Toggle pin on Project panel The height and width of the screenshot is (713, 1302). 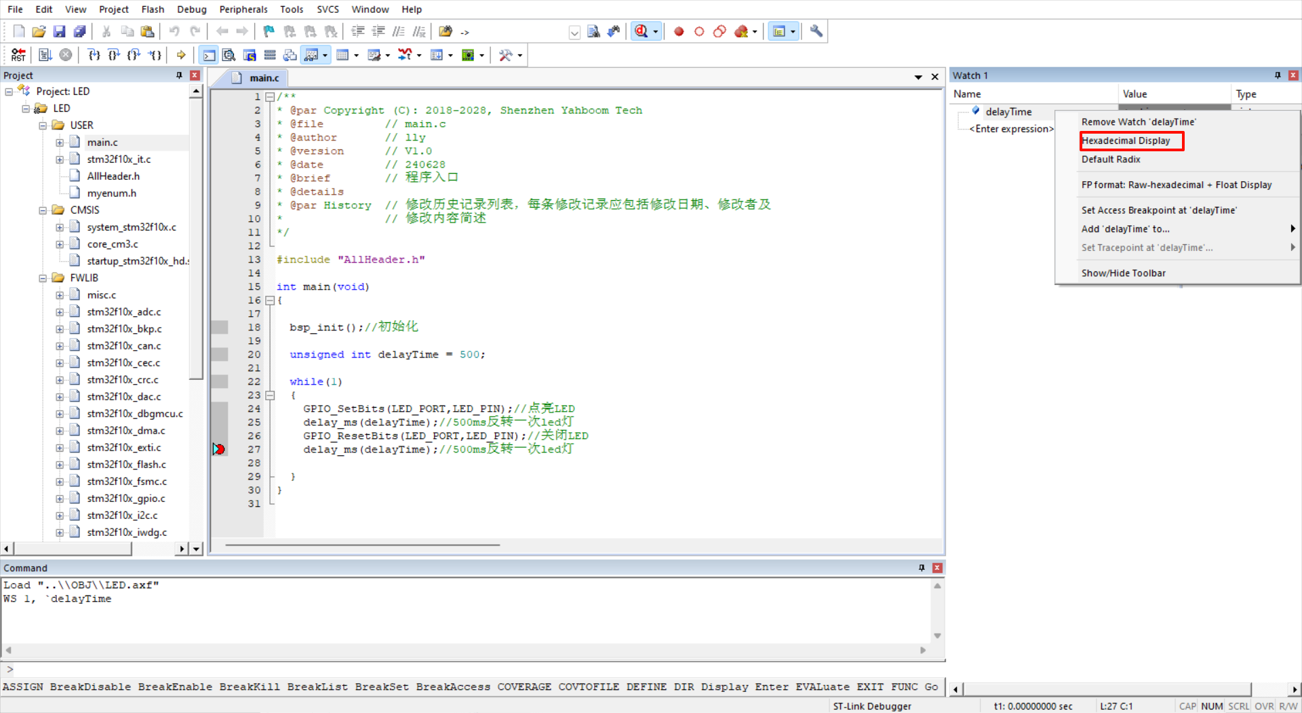179,75
